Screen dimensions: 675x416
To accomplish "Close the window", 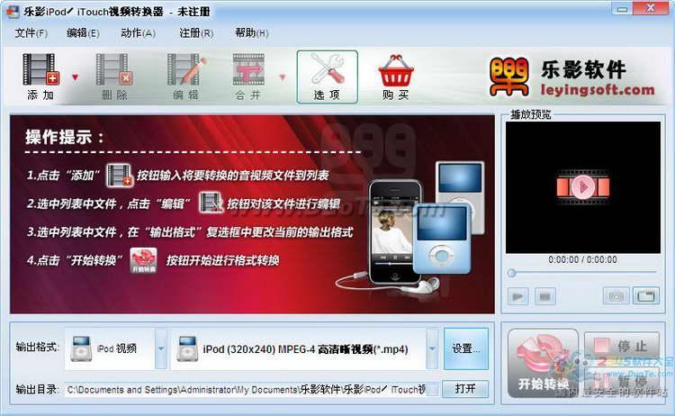I will (x=651, y=9).
